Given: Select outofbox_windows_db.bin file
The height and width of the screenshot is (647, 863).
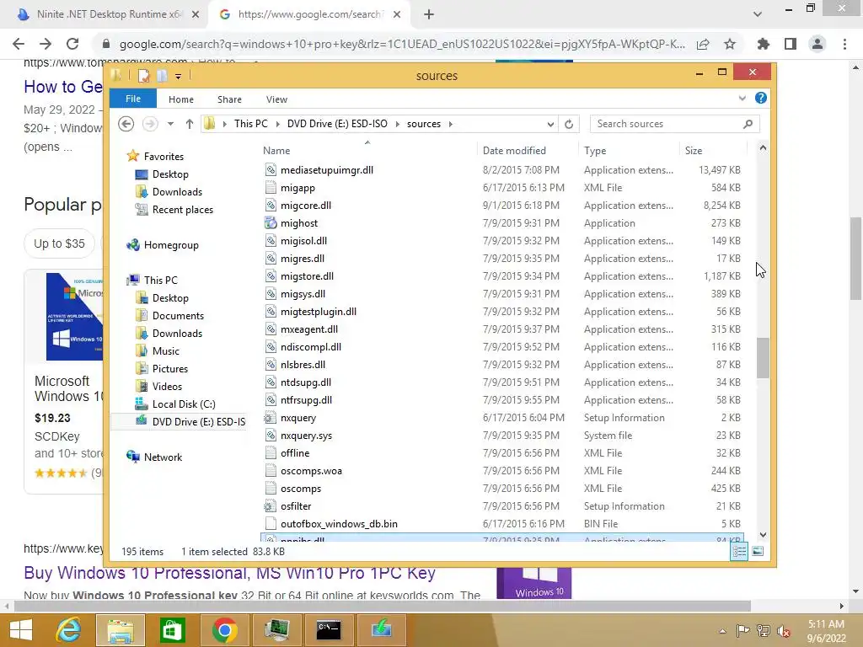Looking at the screenshot, I should pos(339,524).
